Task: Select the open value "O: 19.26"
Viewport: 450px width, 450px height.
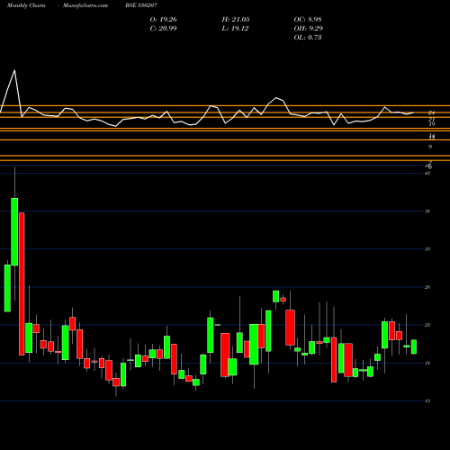Action: (x=163, y=20)
